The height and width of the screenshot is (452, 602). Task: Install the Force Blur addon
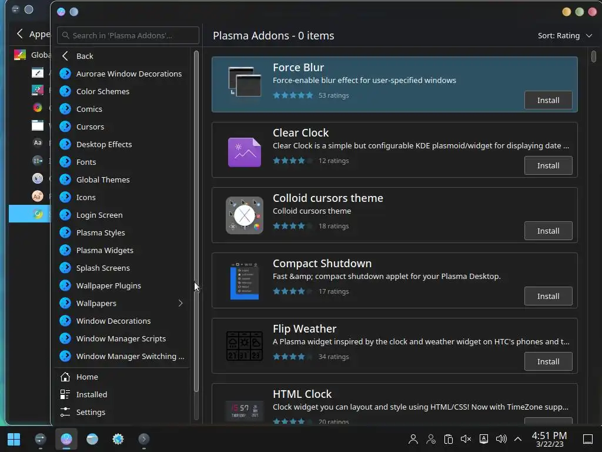point(549,100)
